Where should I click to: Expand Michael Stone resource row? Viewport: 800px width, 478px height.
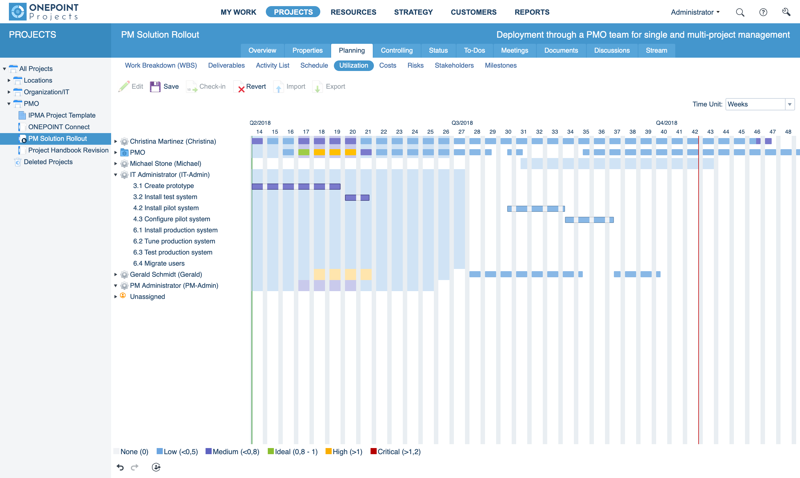point(116,164)
